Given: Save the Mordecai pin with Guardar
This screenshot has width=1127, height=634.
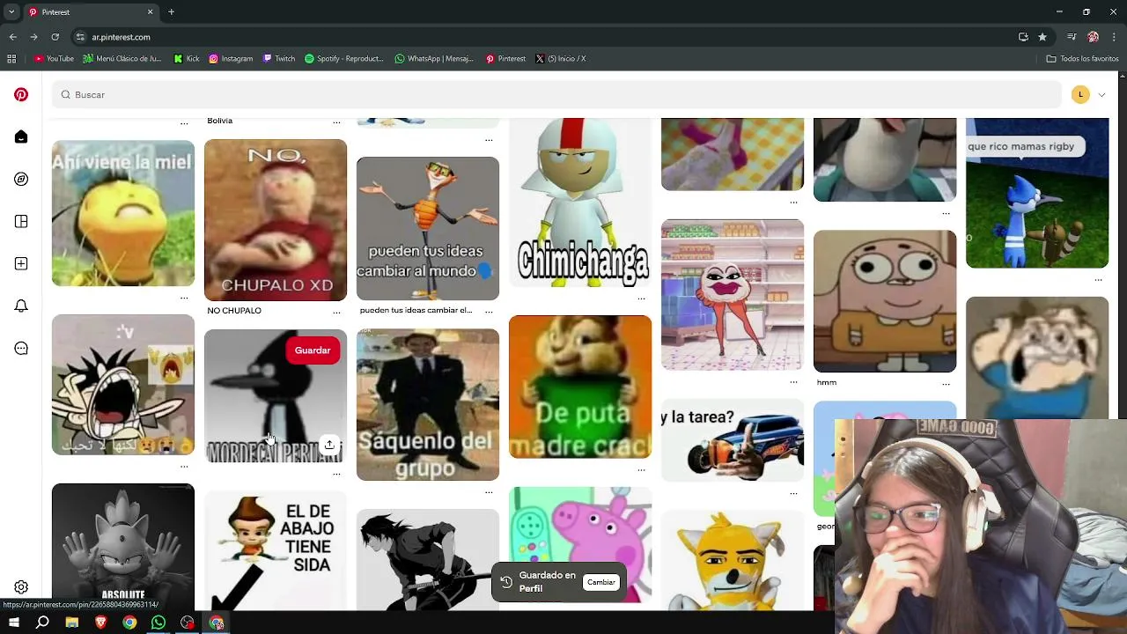Looking at the screenshot, I should (313, 350).
